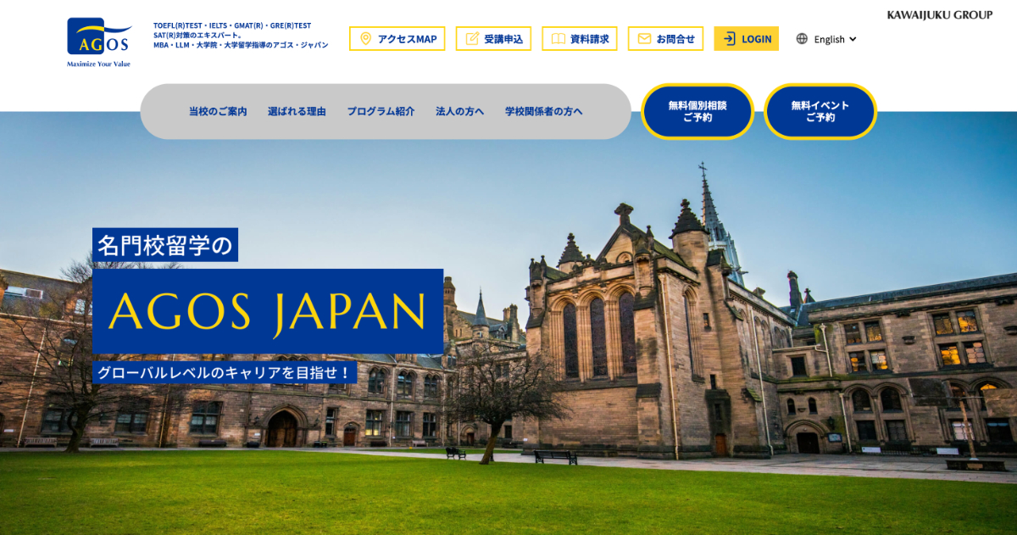
Task: Book 無料個別相談ご予約 consultation
Action: pos(697,112)
